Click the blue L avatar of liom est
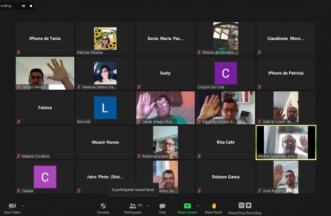 tap(105, 108)
